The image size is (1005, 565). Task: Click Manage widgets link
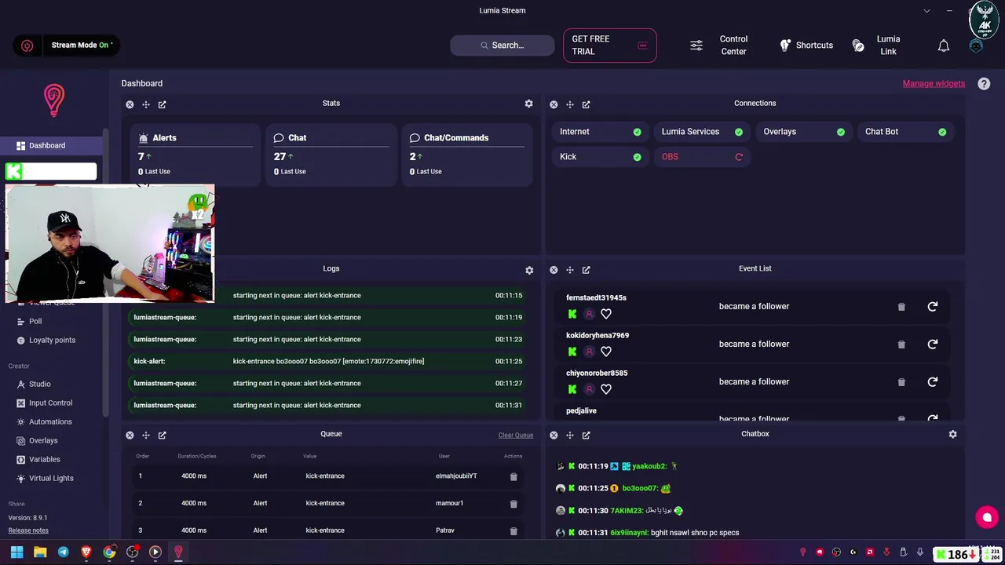pyautogui.click(x=934, y=83)
